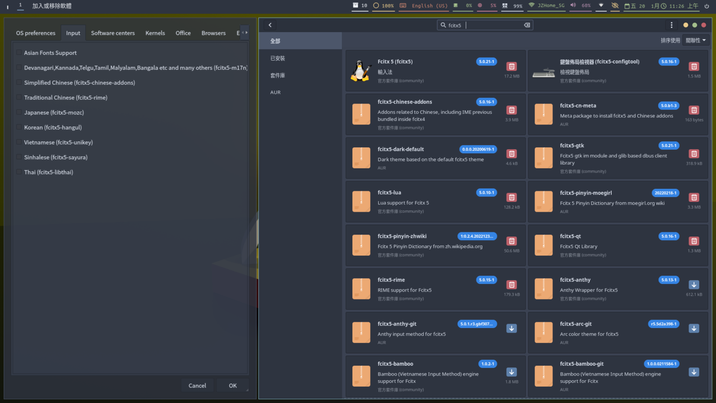Click the back arrow in the package manager
Viewport: 716px width, 403px height.
pos(270,25)
